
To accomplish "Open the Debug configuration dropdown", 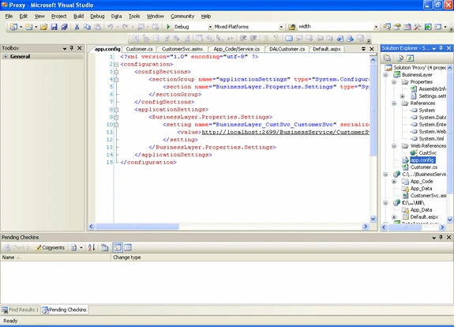I will coord(210,27).
